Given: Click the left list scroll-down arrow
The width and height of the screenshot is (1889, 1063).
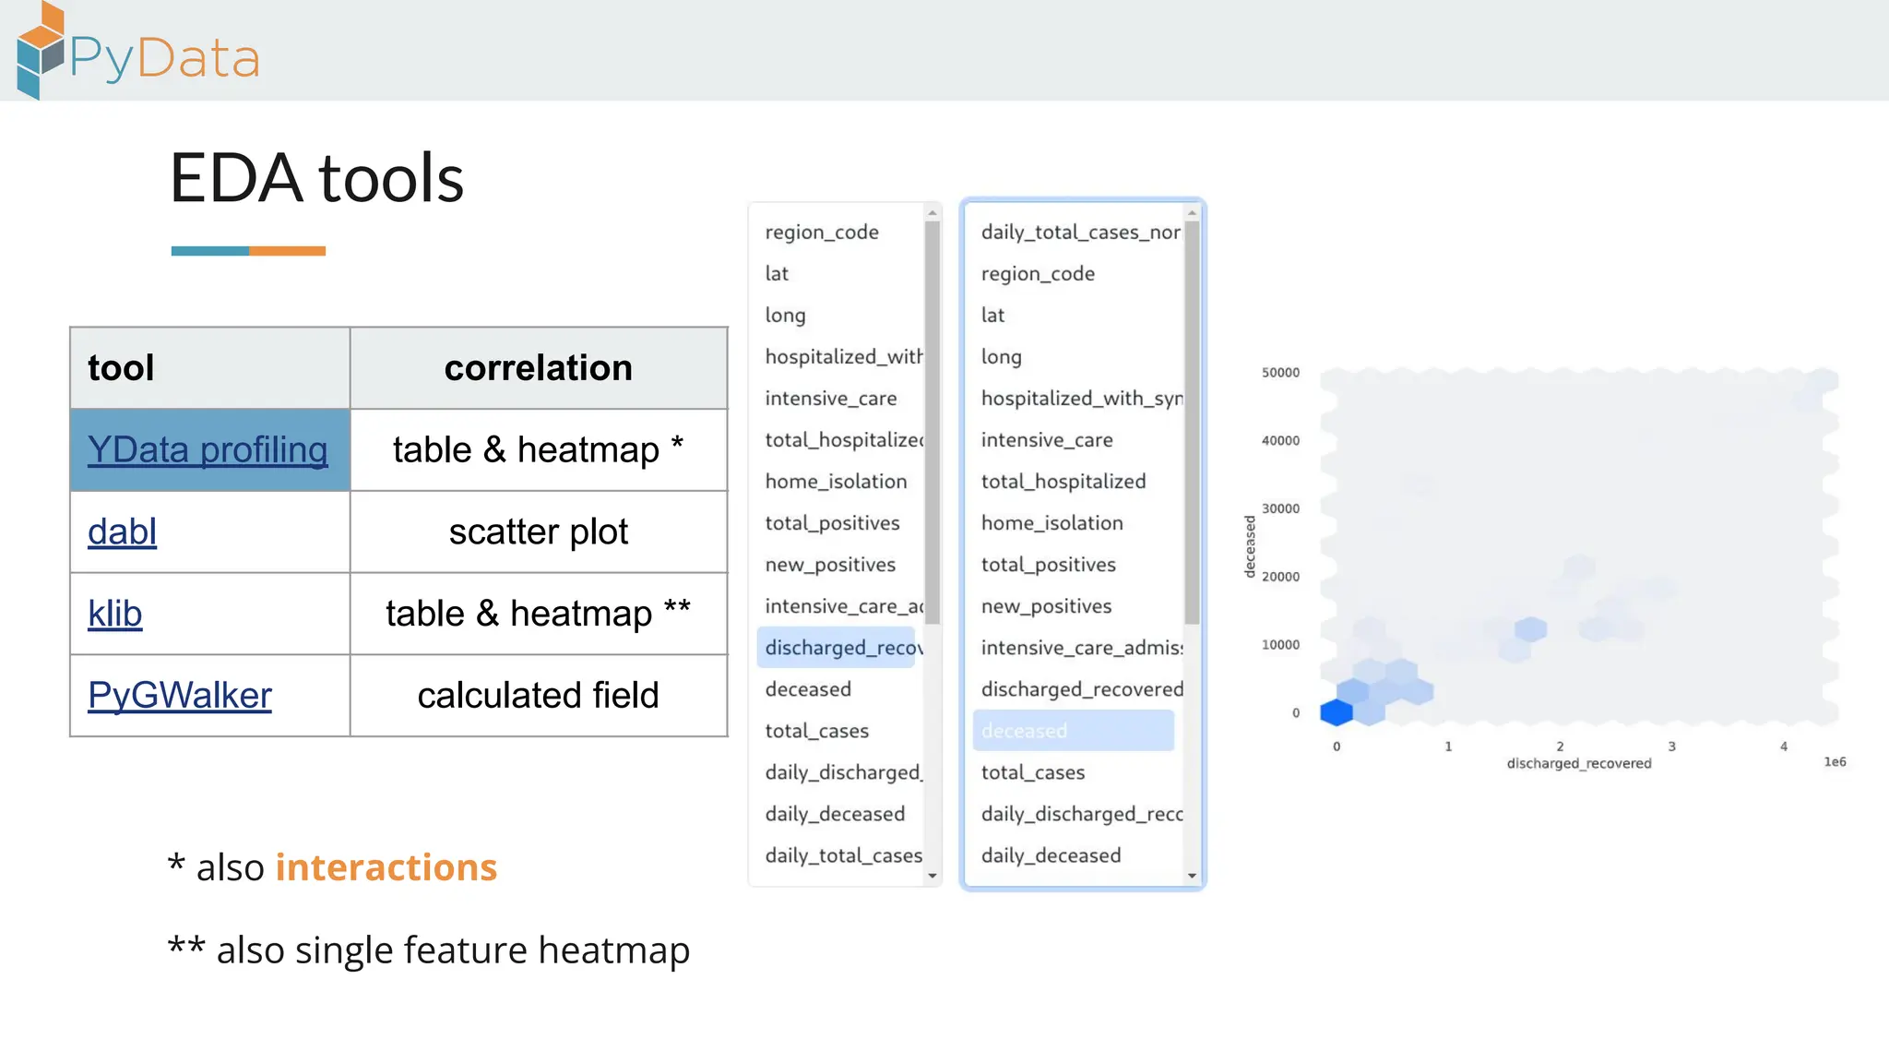Looking at the screenshot, I should [x=933, y=876].
